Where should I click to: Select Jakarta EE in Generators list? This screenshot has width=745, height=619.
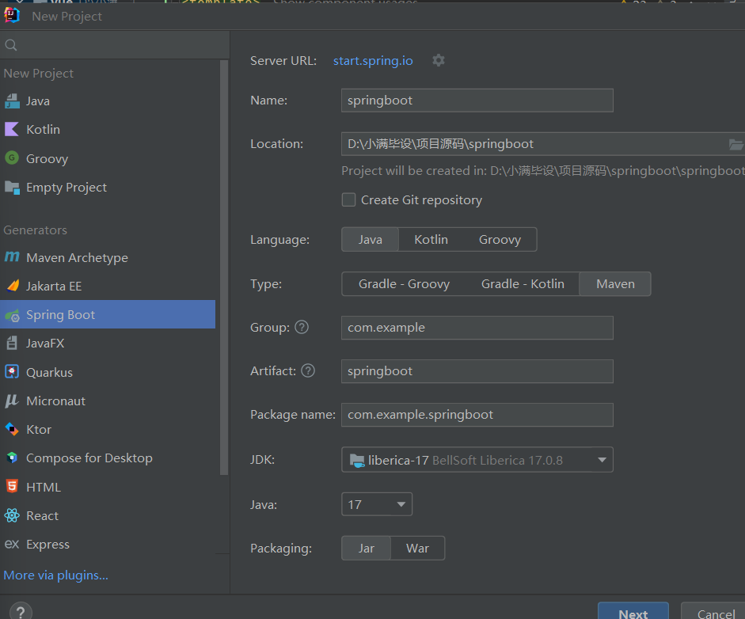pos(54,286)
